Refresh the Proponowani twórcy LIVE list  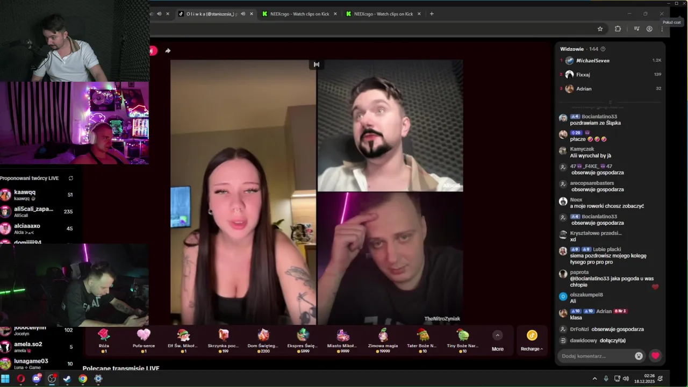click(x=71, y=178)
